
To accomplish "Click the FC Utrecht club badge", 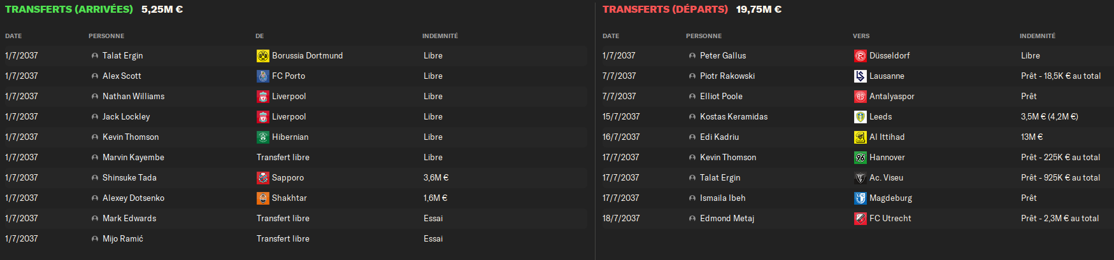I will 860,219.
